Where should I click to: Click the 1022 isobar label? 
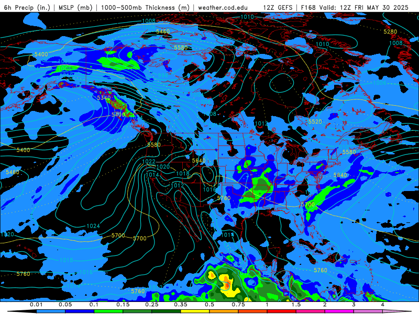149,161
